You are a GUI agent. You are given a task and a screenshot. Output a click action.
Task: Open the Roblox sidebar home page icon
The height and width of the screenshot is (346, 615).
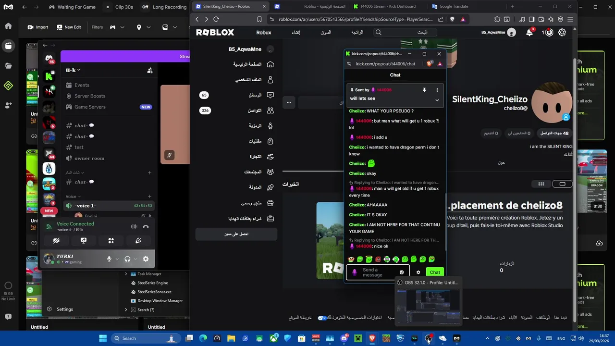pyautogui.click(x=270, y=64)
